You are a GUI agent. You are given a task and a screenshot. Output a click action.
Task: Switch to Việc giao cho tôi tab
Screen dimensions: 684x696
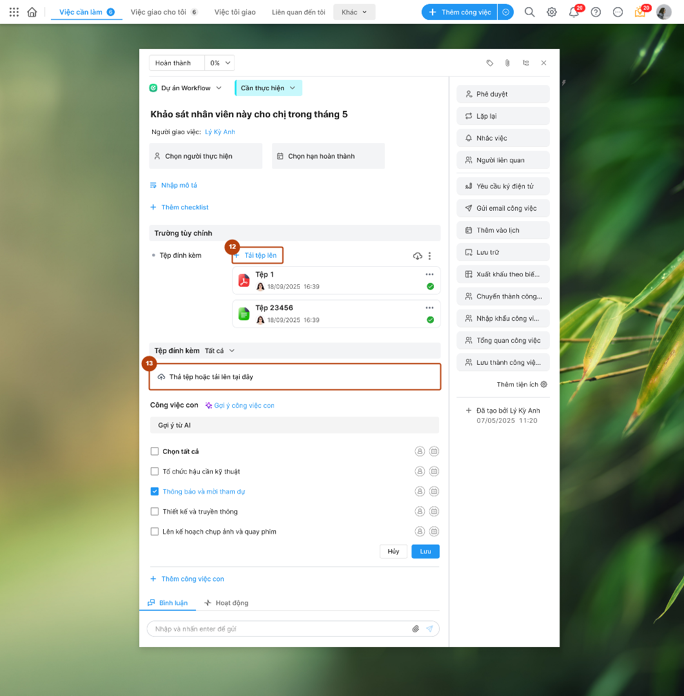click(x=164, y=12)
